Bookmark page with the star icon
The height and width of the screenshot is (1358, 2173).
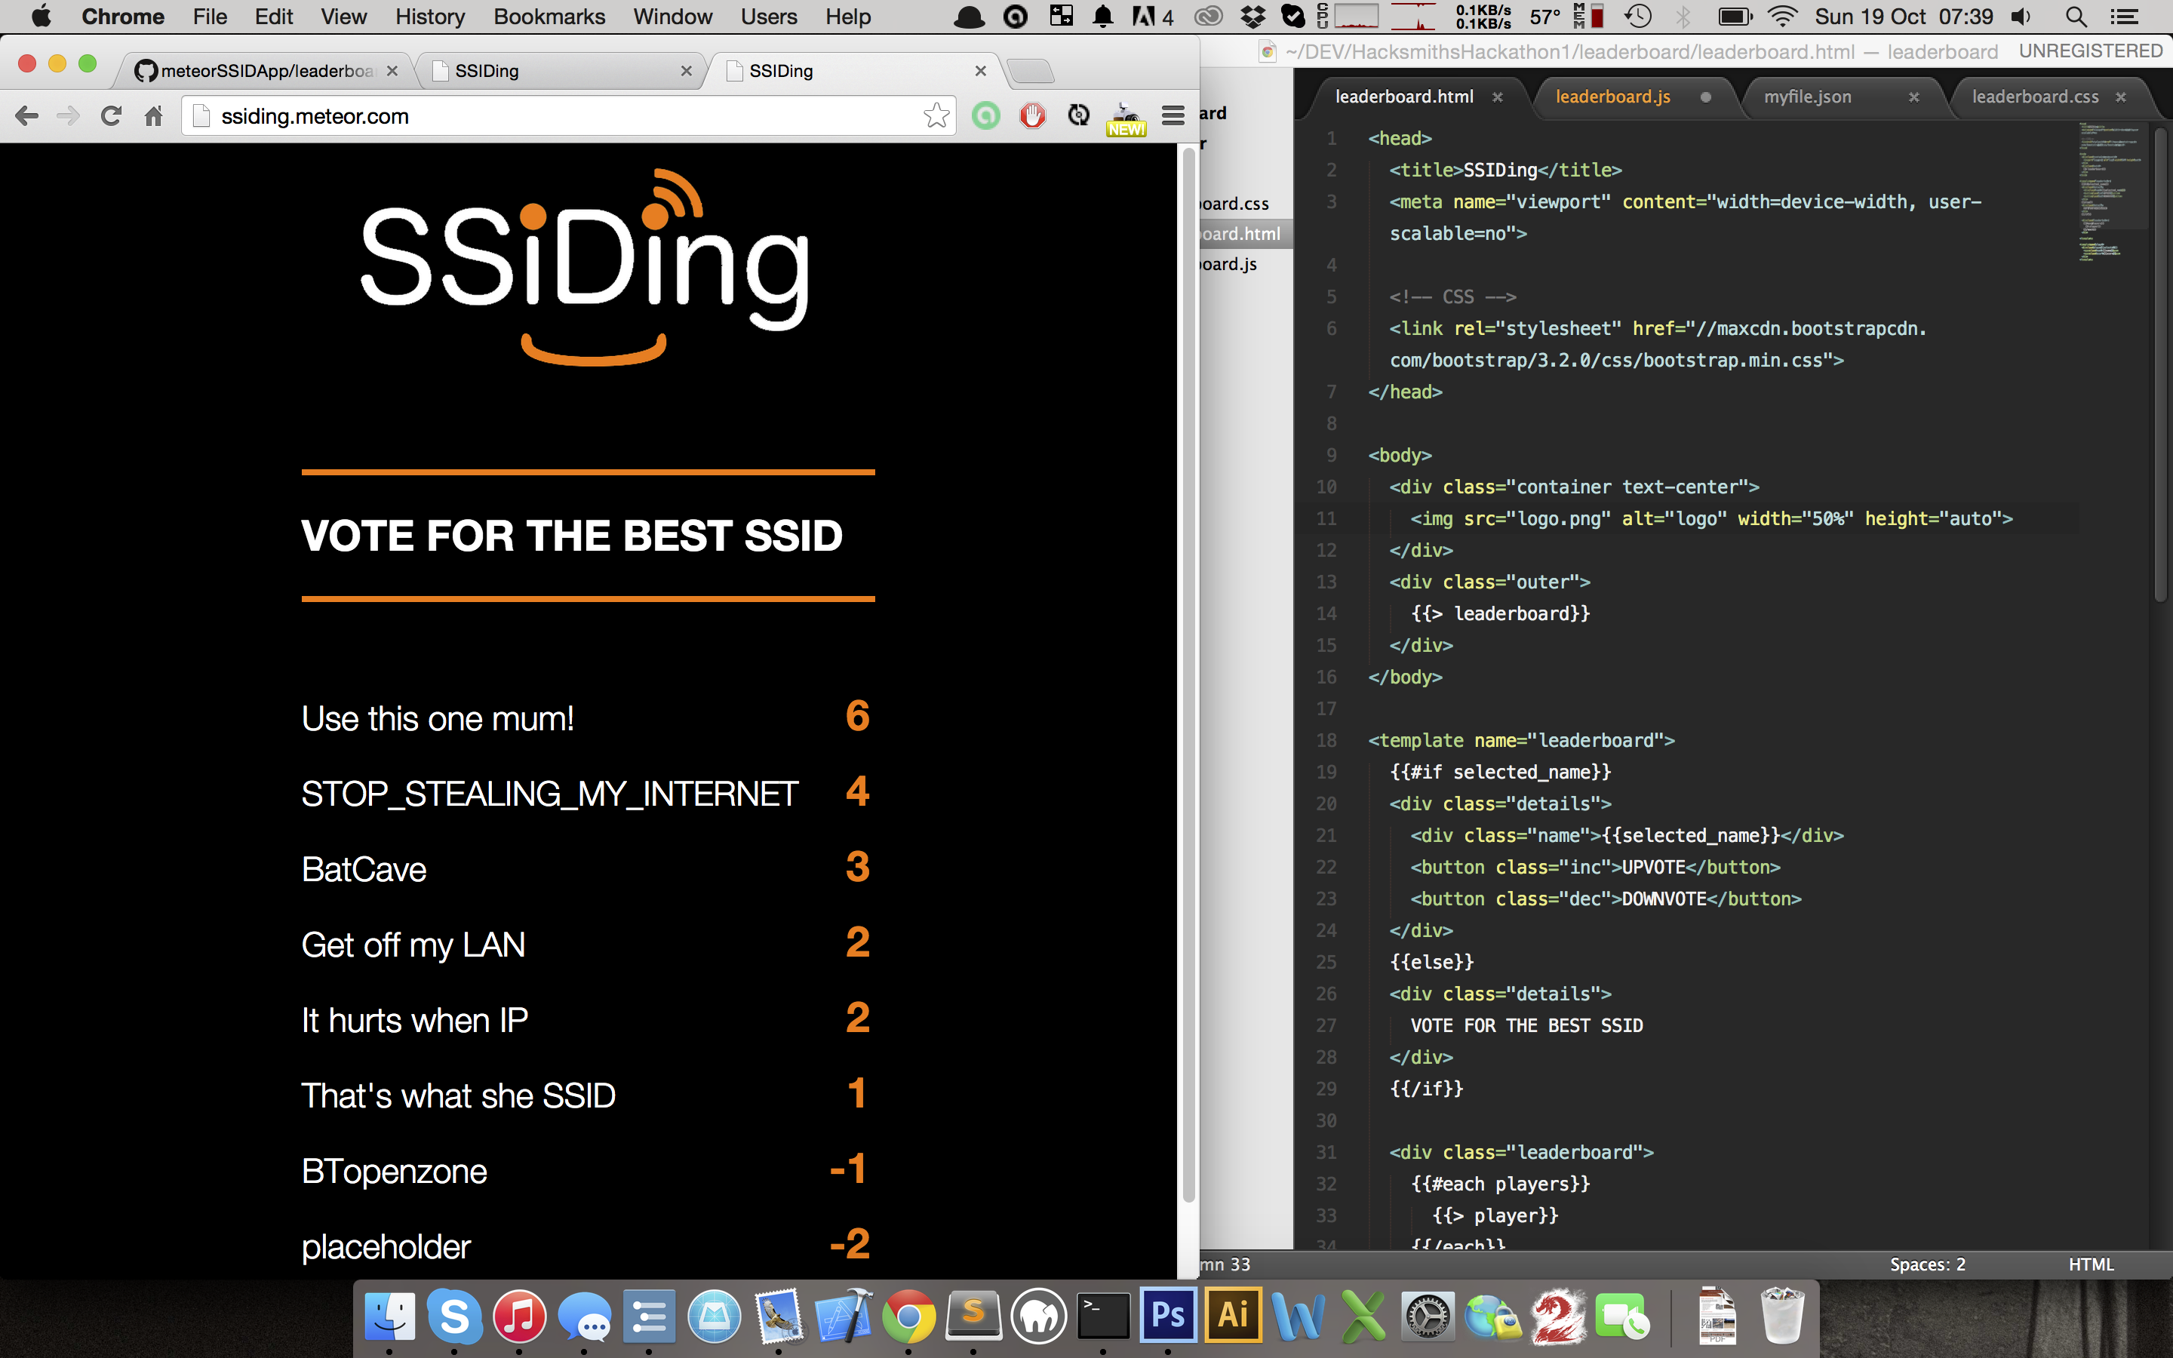tap(936, 116)
